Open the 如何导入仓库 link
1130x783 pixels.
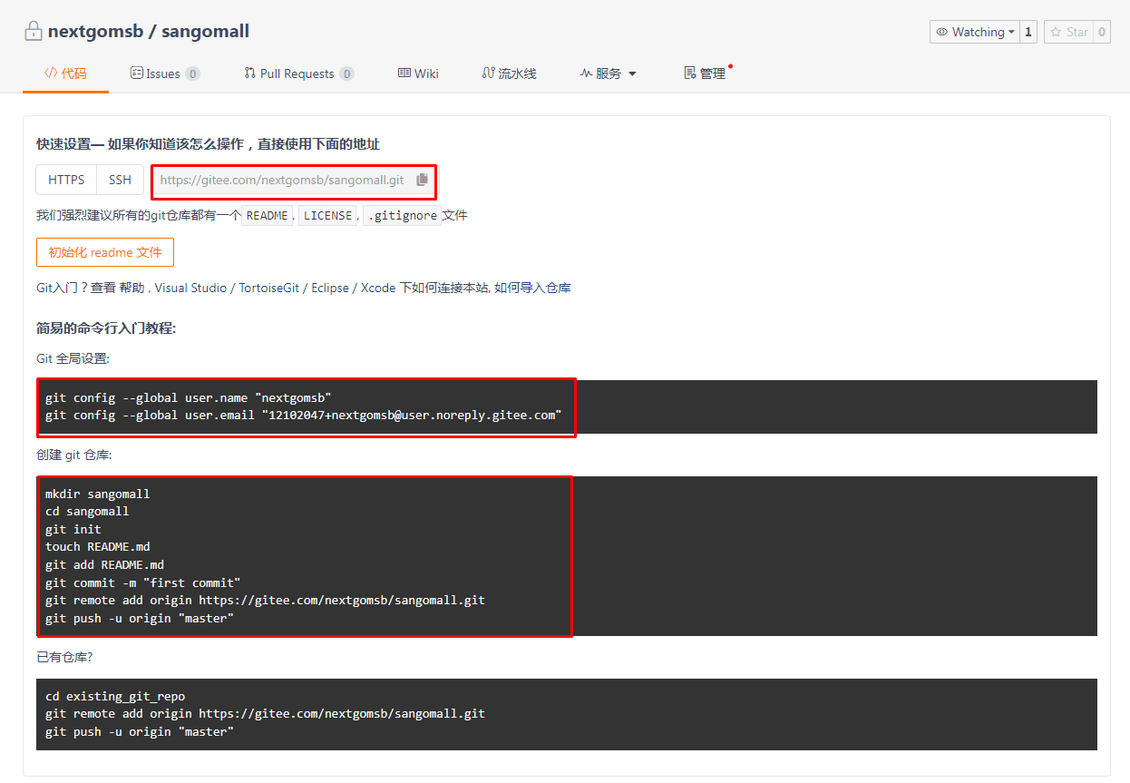click(x=532, y=288)
